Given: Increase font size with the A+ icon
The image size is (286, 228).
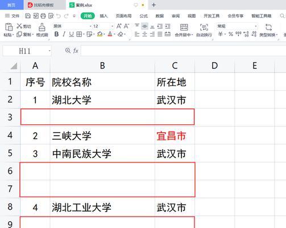Looking at the screenshot, I should (x=119, y=26).
